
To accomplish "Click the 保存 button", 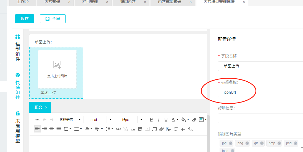I will coord(25,19).
